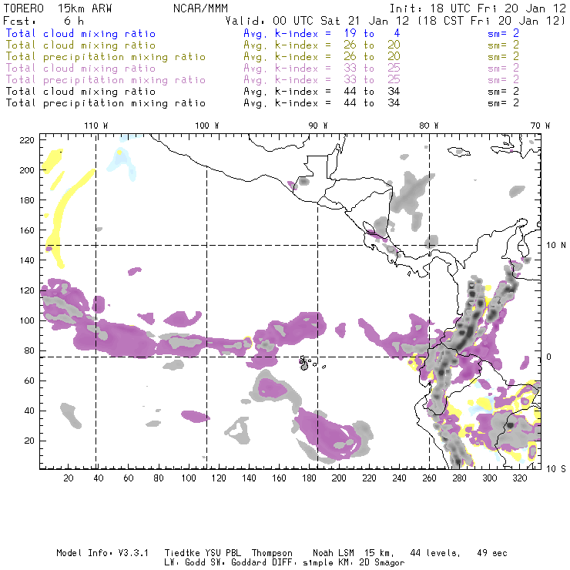Click the "KM: 2D Smagor" footer text
The image size is (570, 570).
(x=371, y=563)
